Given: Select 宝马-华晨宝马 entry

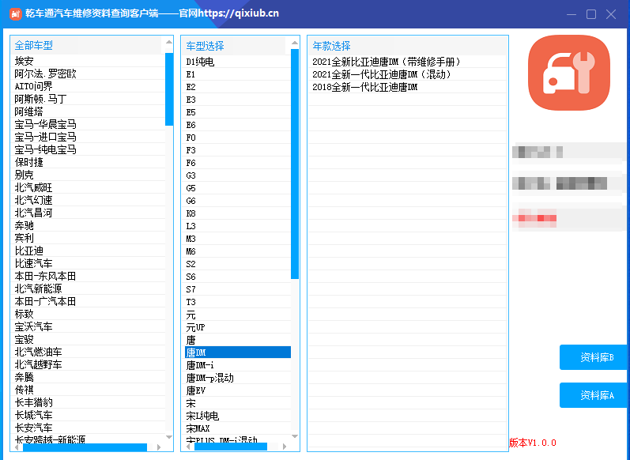Looking at the screenshot, I should tap(88, 124).
